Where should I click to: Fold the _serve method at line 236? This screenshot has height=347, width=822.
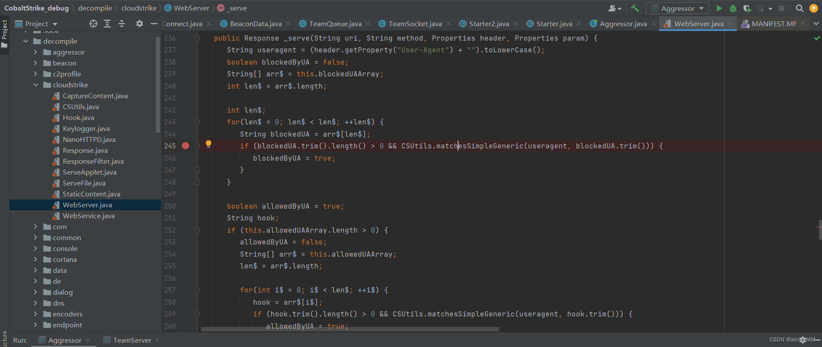[x=197, y=38]
